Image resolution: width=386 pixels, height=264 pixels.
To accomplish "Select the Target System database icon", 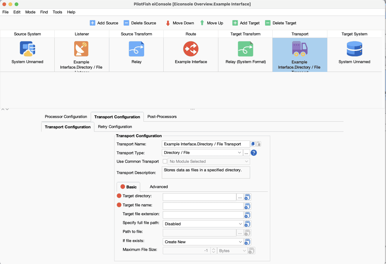I will [354, 49].
